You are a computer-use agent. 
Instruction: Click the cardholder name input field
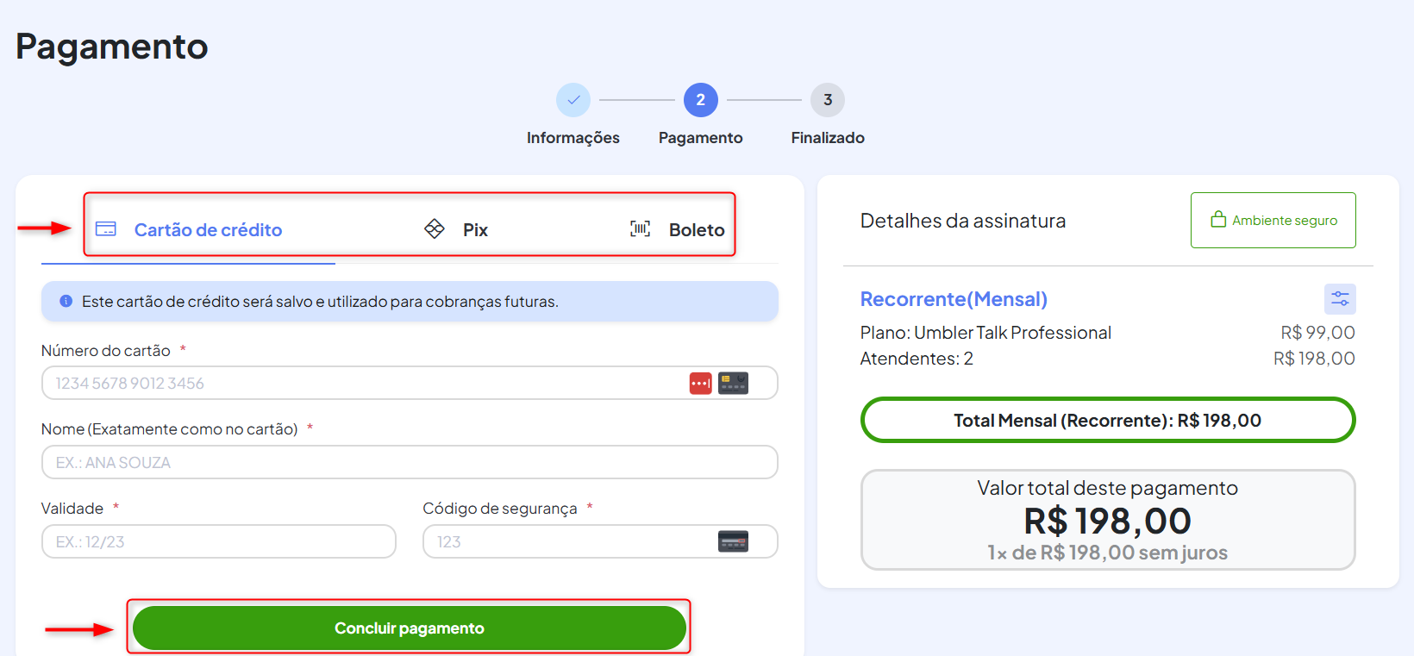click(x=409, y=462)
